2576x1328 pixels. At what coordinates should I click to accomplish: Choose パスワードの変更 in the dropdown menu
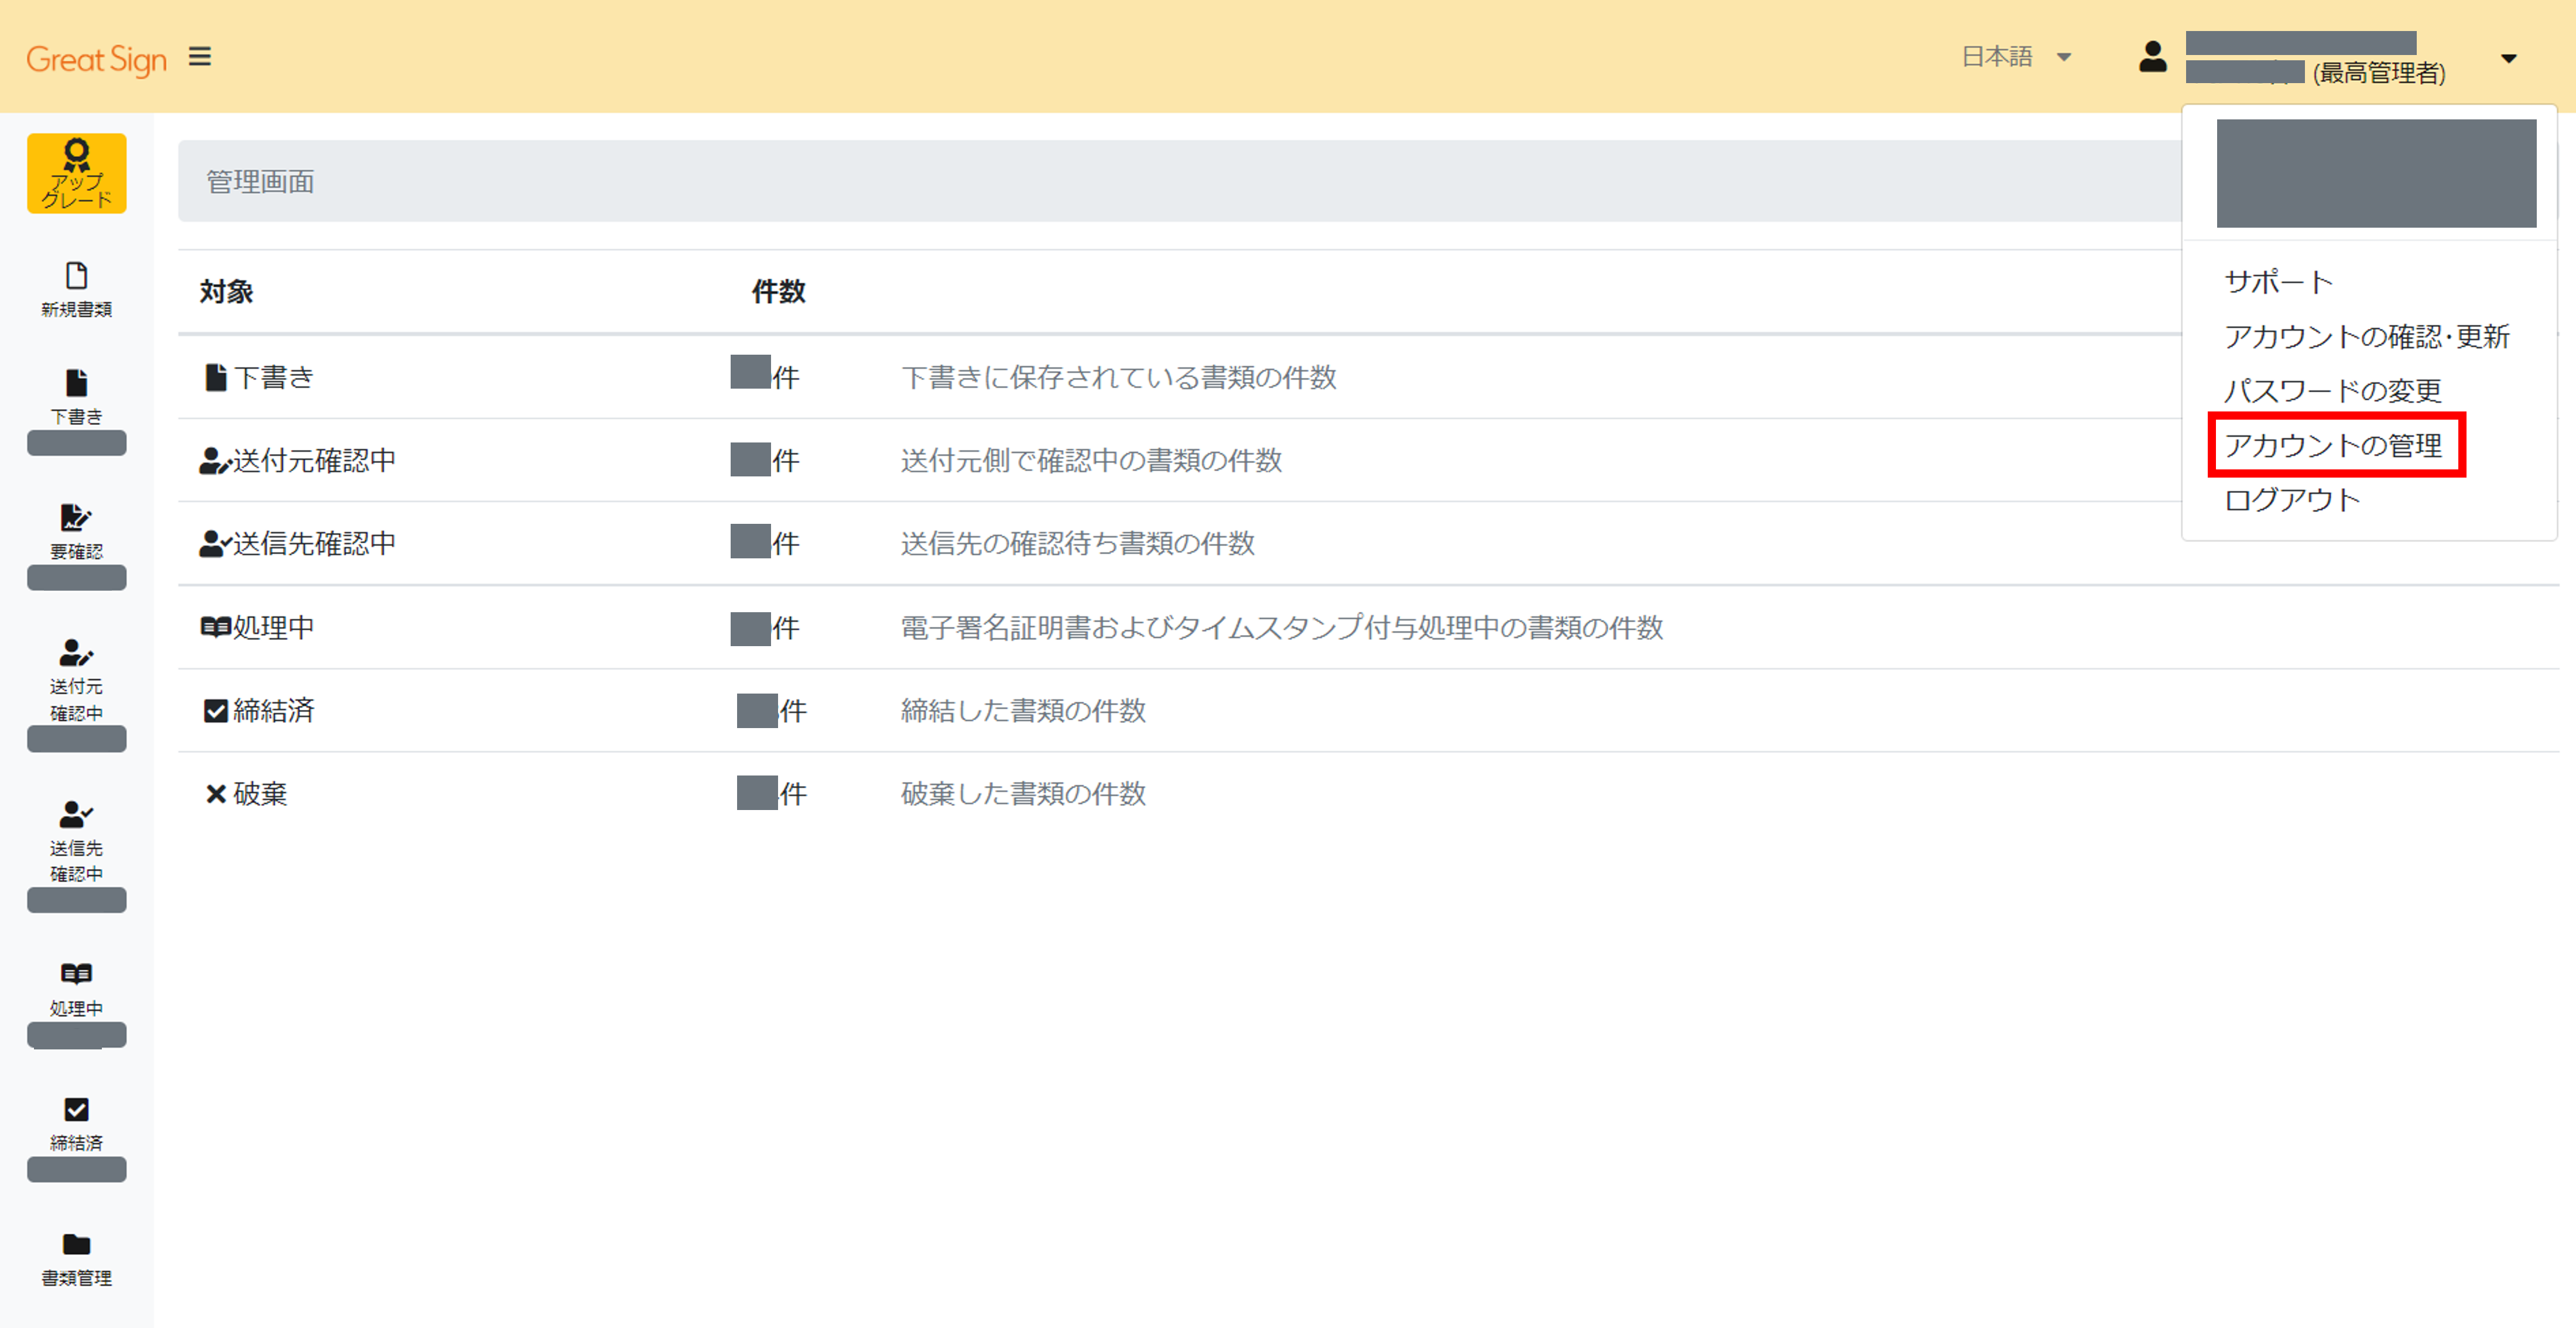tap(2334, 390)
